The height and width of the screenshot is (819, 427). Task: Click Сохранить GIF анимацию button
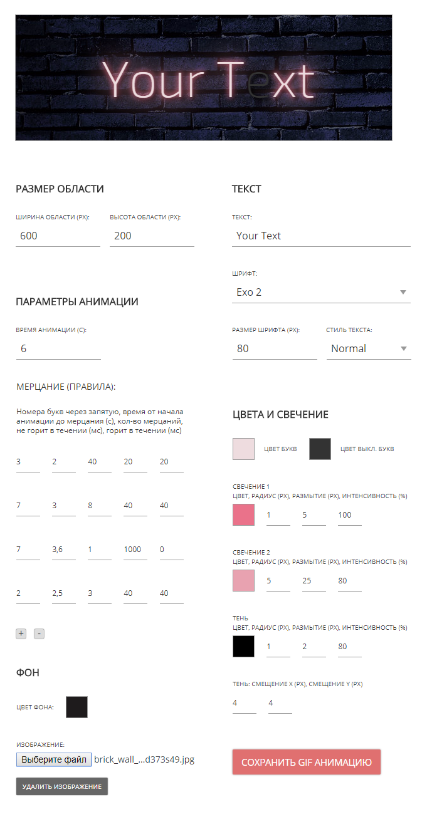pos(307,762)
